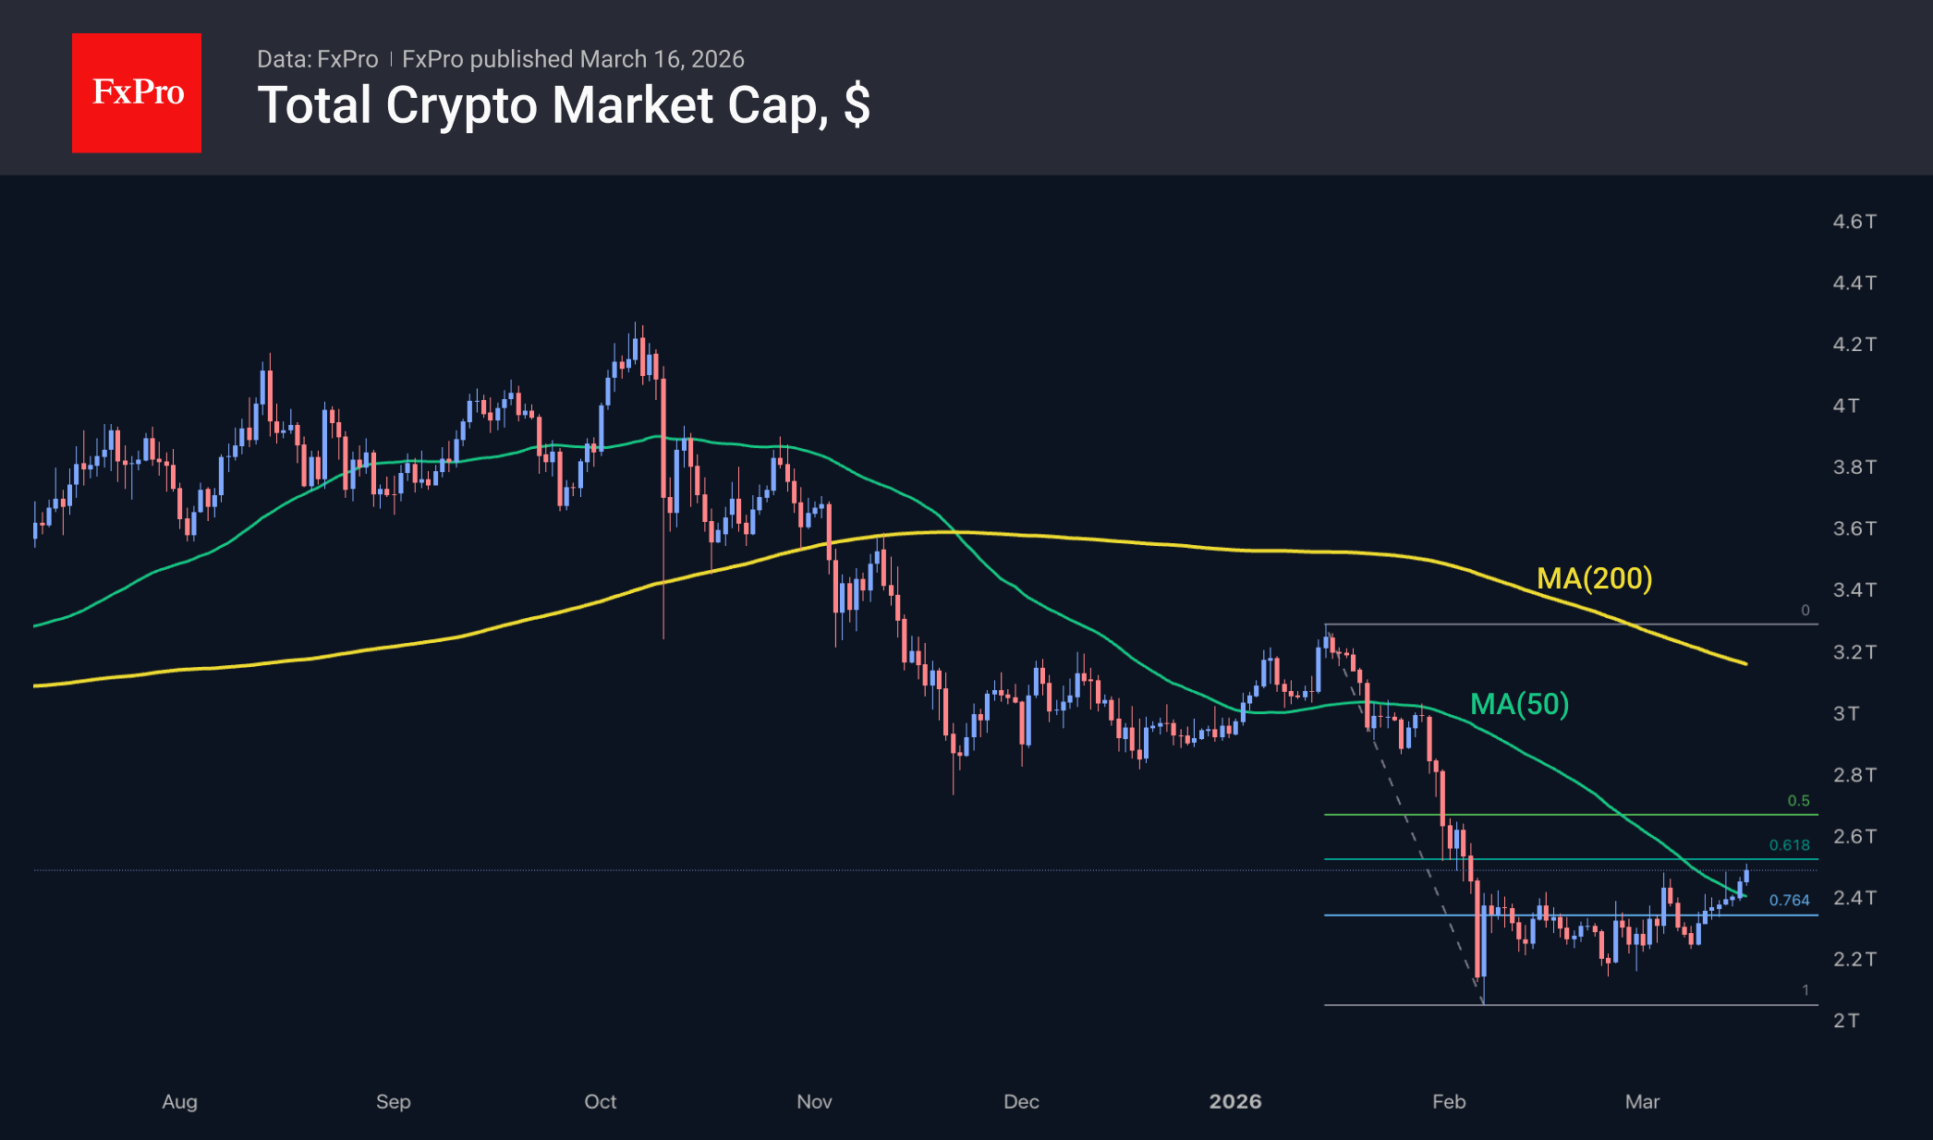Image resolution: width=1933 pixels, height=1140 pixels.
Task: Click the 3T price axis label
Action: coord(1845,713)
